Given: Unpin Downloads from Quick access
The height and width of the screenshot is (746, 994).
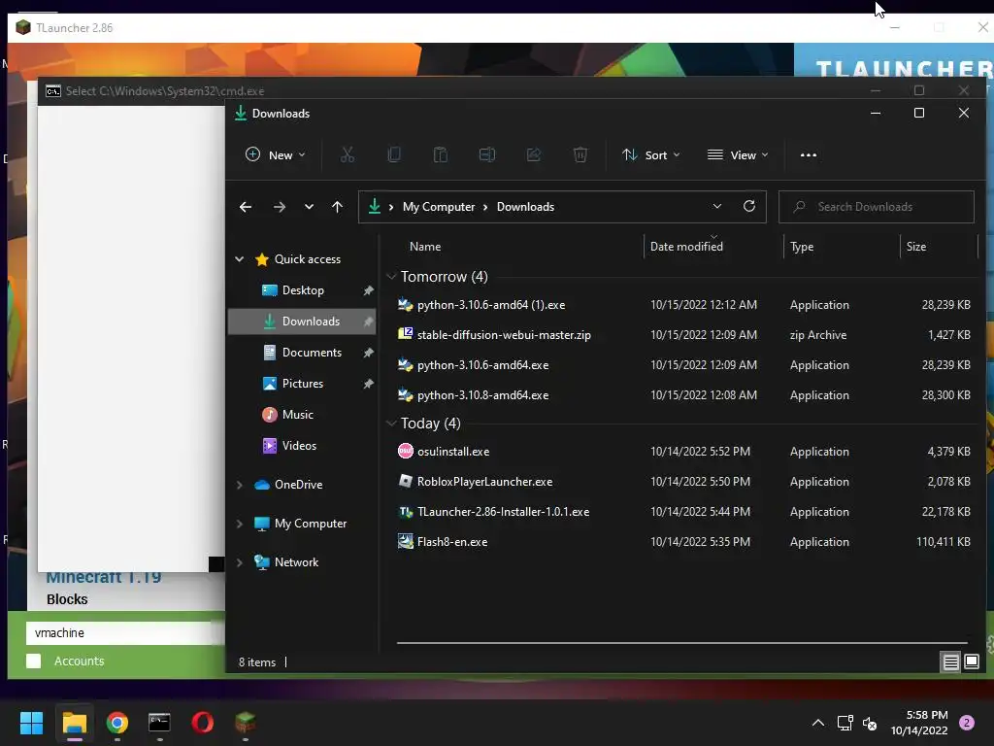Looking at the screenshot, I should coord(368,322).
